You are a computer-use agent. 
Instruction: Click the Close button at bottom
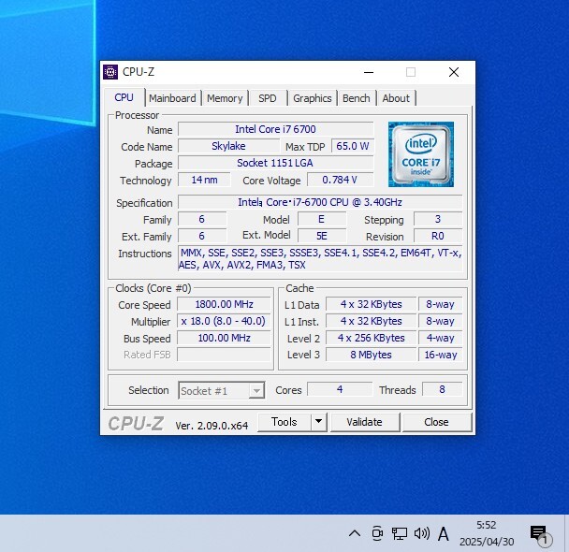(x=436, y=422)
